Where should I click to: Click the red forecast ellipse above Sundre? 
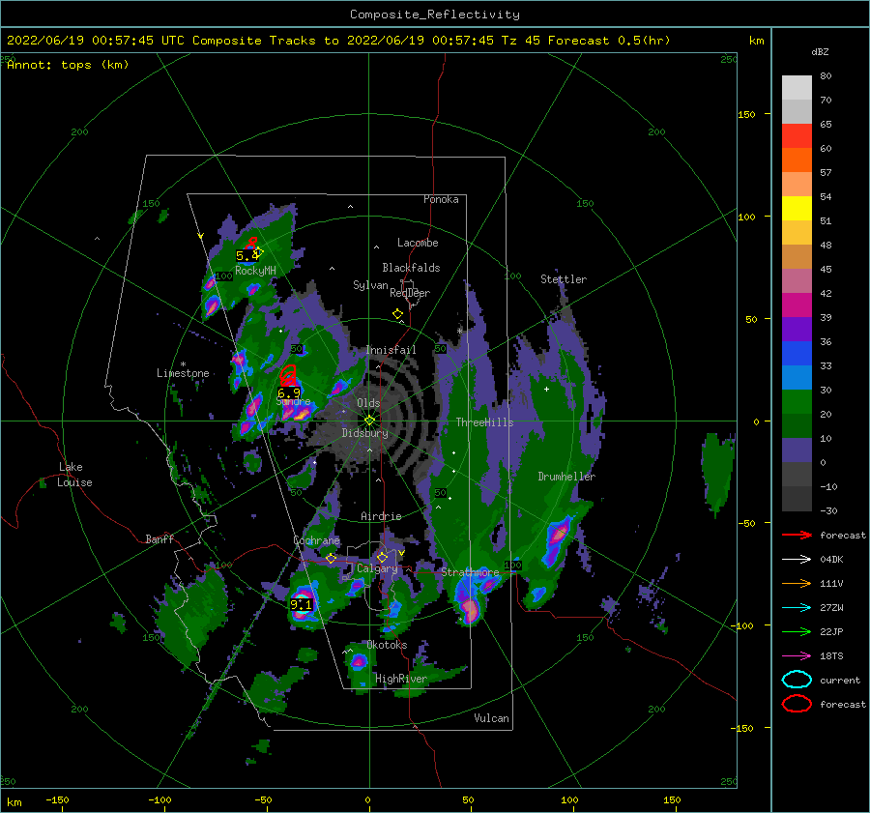click(288, 376)
